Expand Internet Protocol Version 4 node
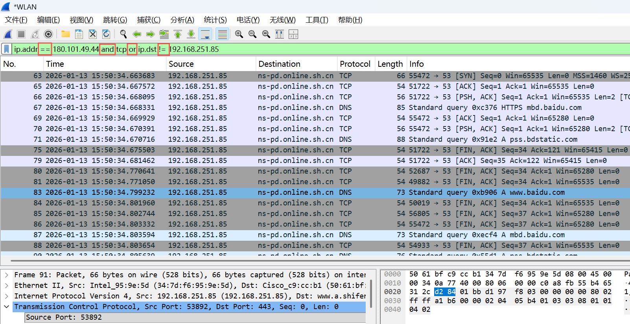This screenshot has width=630, height=324. (7, 296)
